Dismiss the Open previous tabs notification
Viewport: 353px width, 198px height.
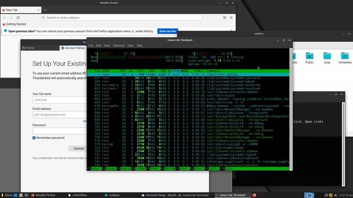click(x=231, y=30)
